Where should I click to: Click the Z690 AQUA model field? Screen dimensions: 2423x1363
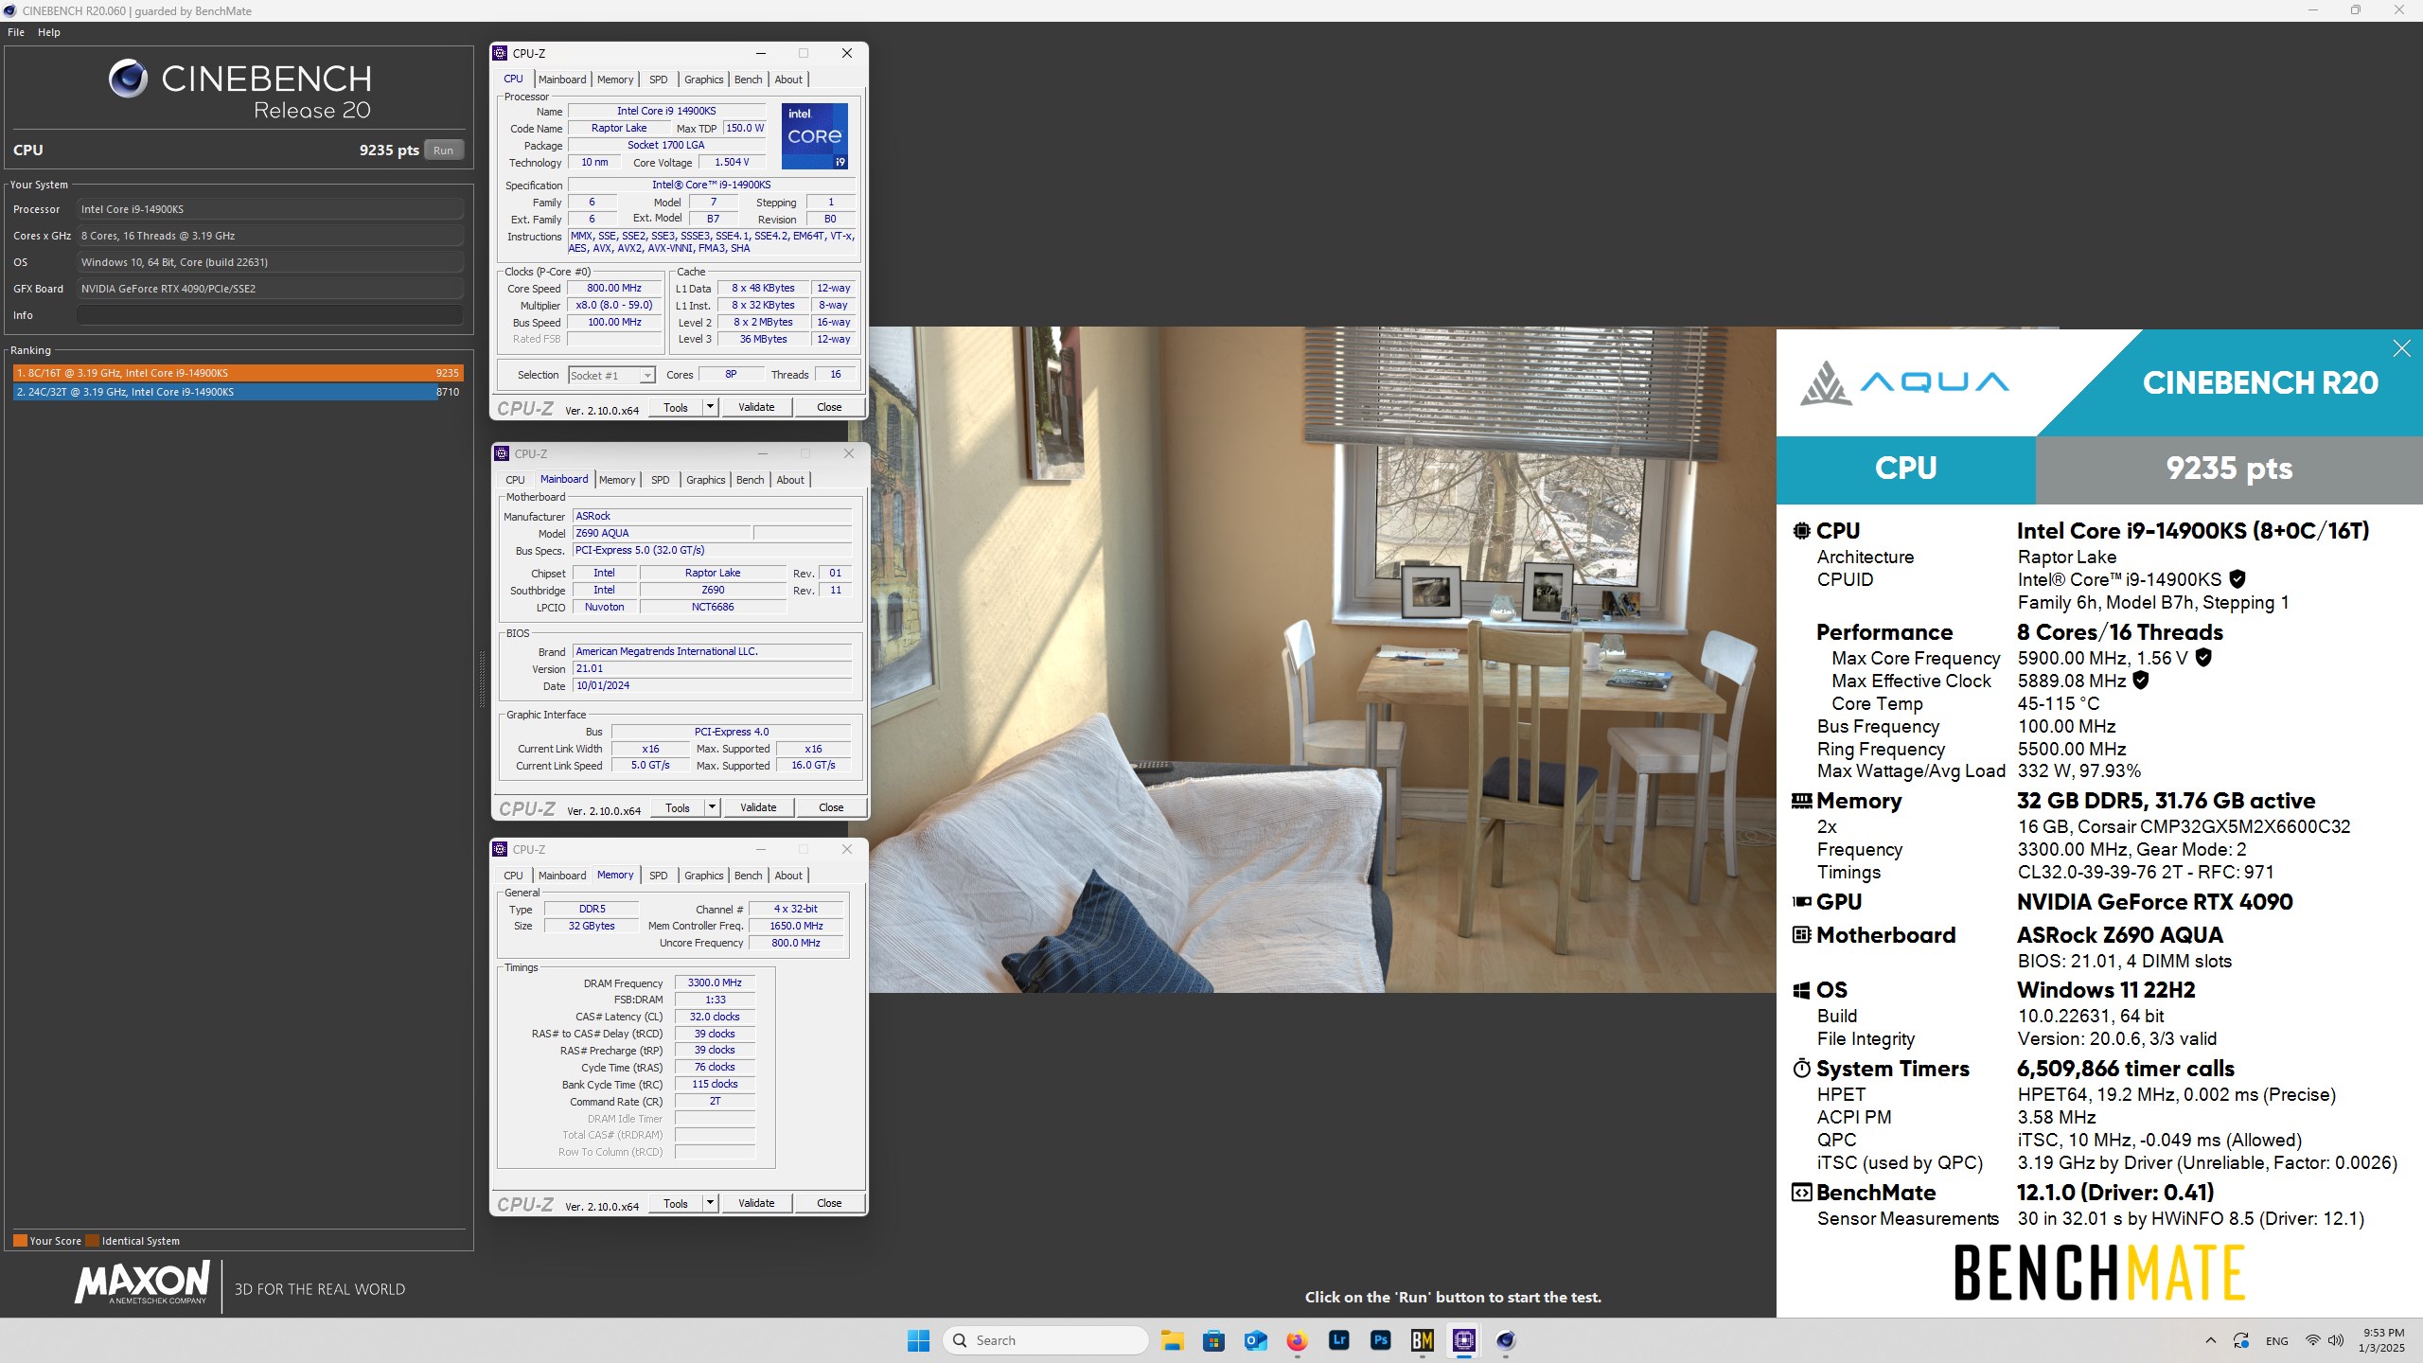pos(663,533)
